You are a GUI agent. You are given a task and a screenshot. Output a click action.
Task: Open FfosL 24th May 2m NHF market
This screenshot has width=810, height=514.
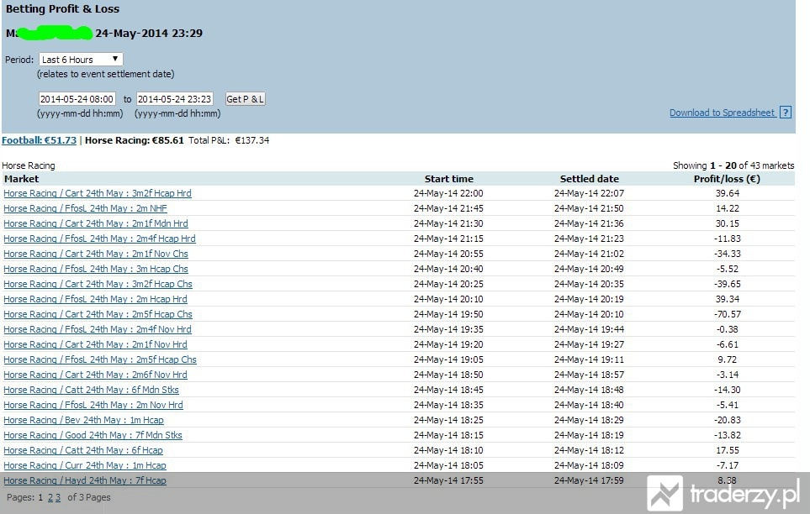(85, 208)
